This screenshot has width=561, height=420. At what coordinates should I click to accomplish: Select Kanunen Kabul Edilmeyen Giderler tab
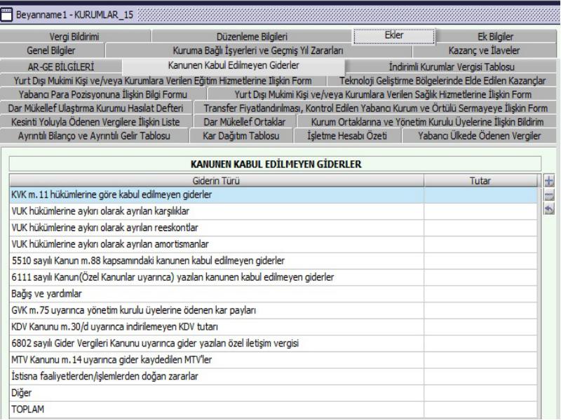click(234, 66)
